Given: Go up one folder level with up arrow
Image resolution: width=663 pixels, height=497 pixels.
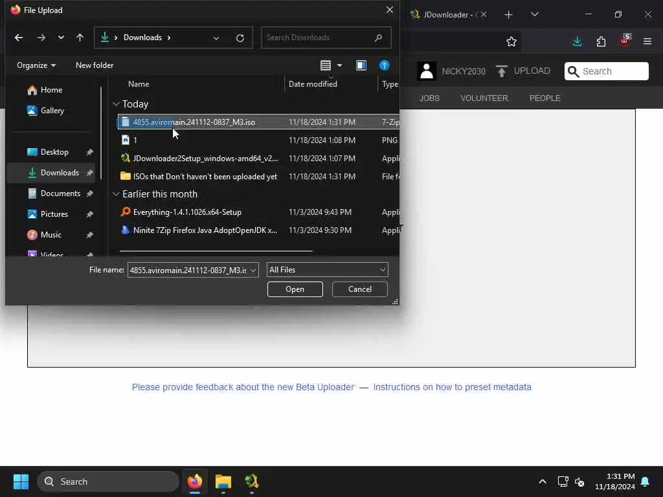Looking at the screenshot, I should point(80,38).
